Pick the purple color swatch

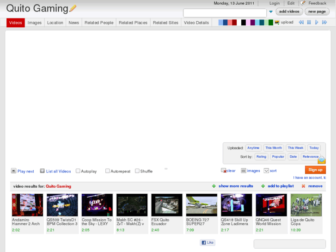tap(253, 22)
